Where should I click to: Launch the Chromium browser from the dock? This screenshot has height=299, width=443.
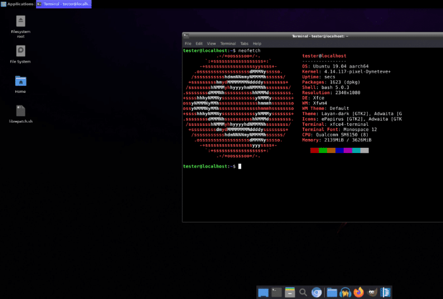316,293
